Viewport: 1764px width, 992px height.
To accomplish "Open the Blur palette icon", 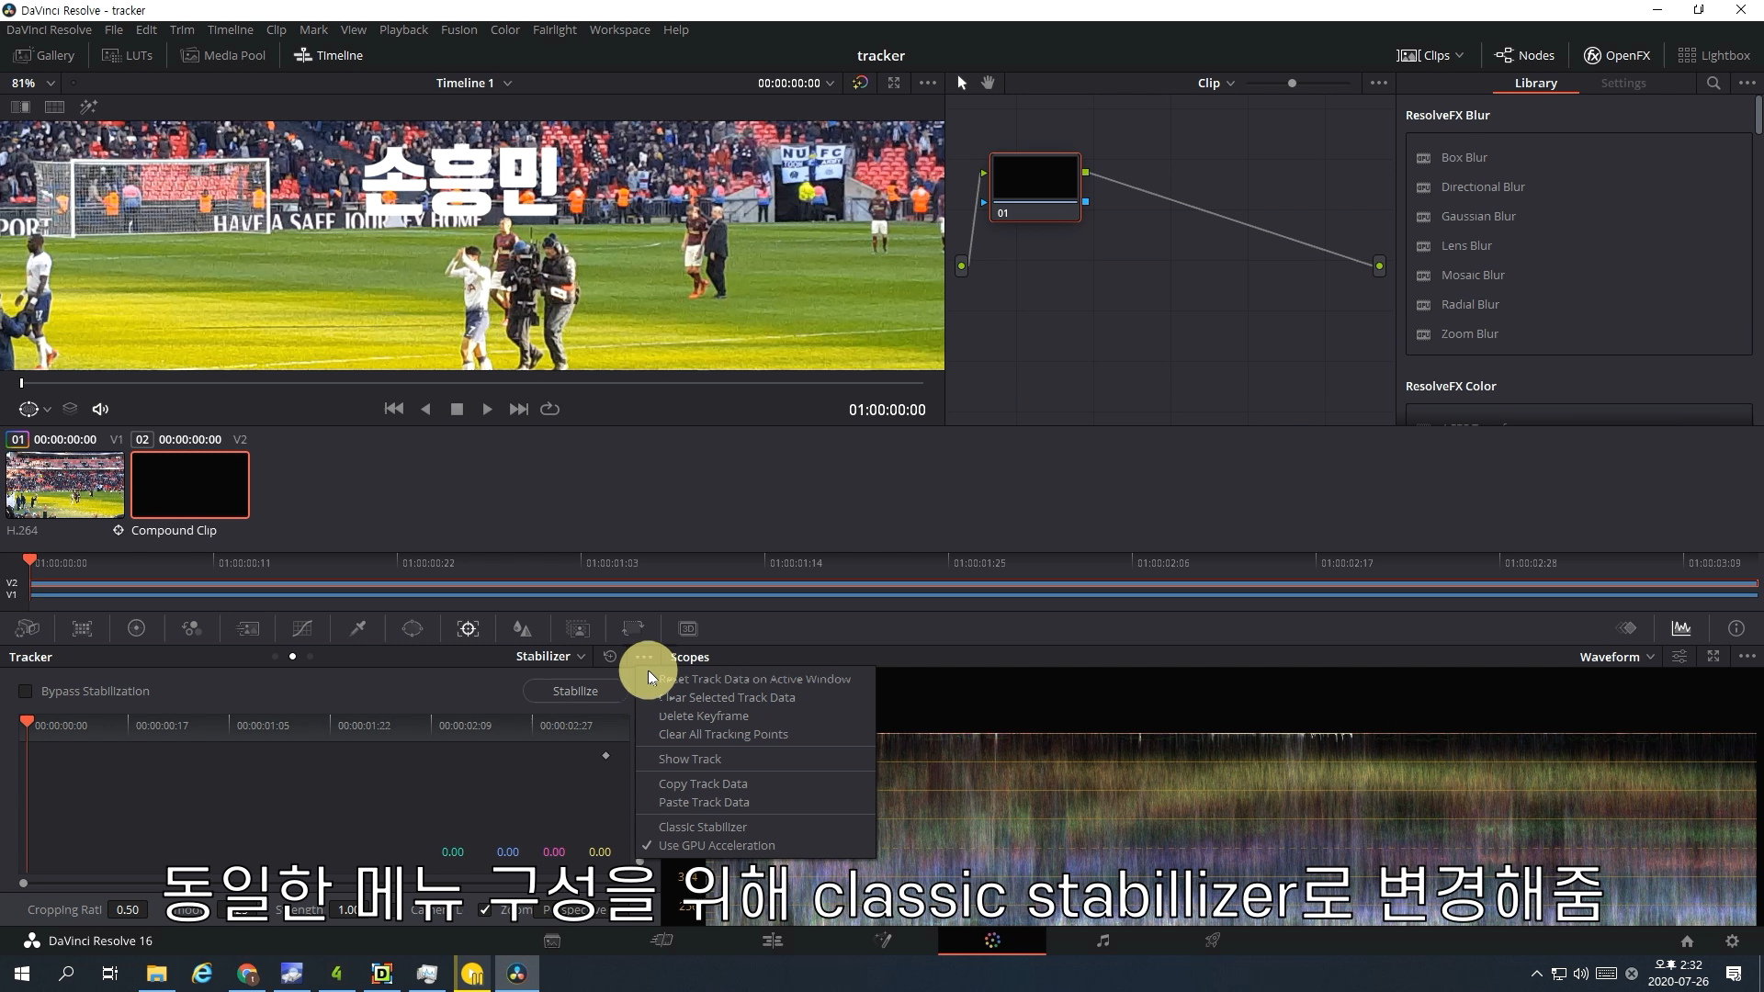I will [522, 628].
